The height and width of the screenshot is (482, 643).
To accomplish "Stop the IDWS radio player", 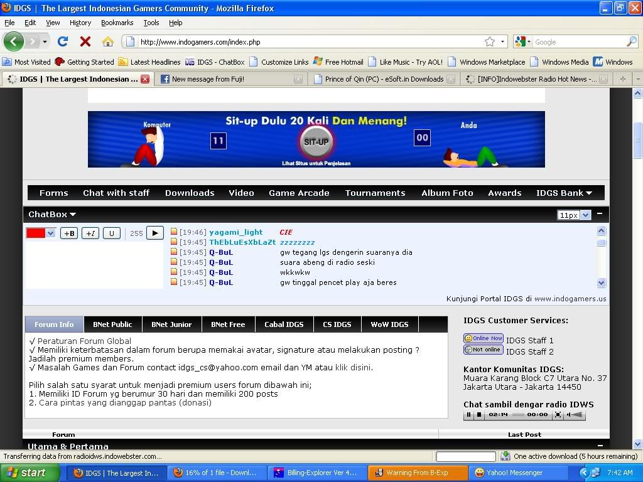I will 479,414.
